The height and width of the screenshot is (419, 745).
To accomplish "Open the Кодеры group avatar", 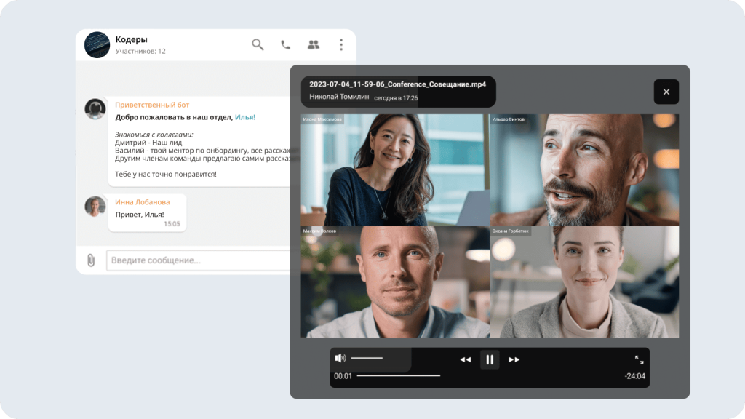I will pyautogui.click(x=97, y=44).
